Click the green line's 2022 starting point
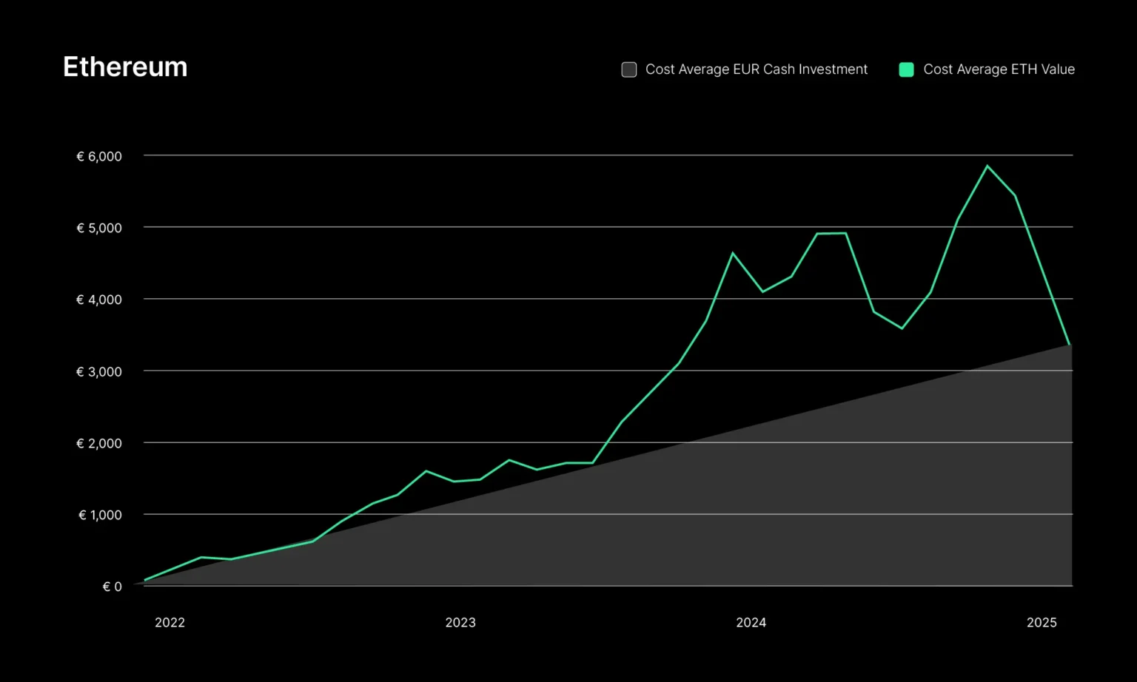Screen dimensions: 1137x682 coord(145,579)
